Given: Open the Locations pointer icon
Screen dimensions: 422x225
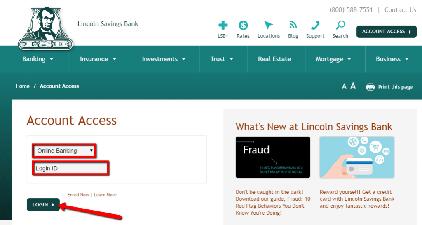Looking at the screenshot, I should click(268, 25).
